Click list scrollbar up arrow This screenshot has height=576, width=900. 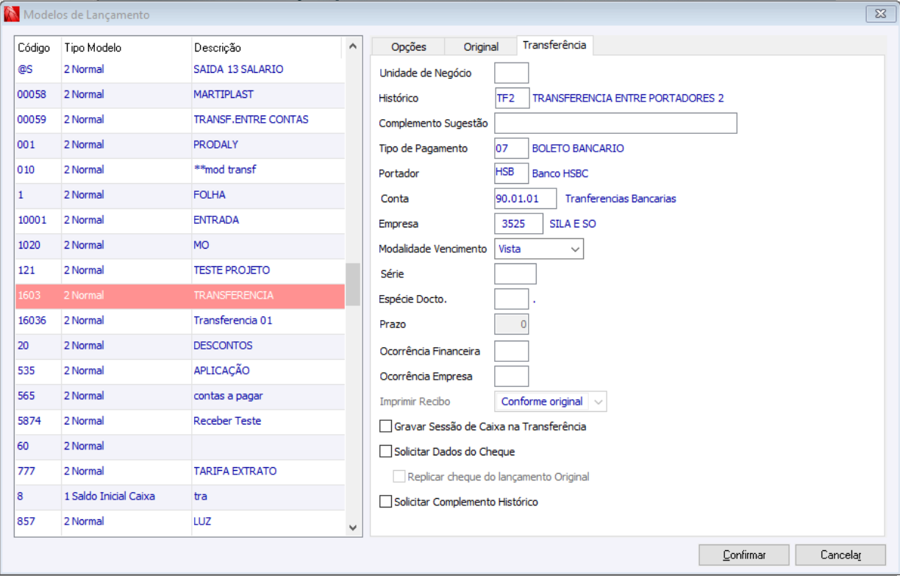click(353, 46)
